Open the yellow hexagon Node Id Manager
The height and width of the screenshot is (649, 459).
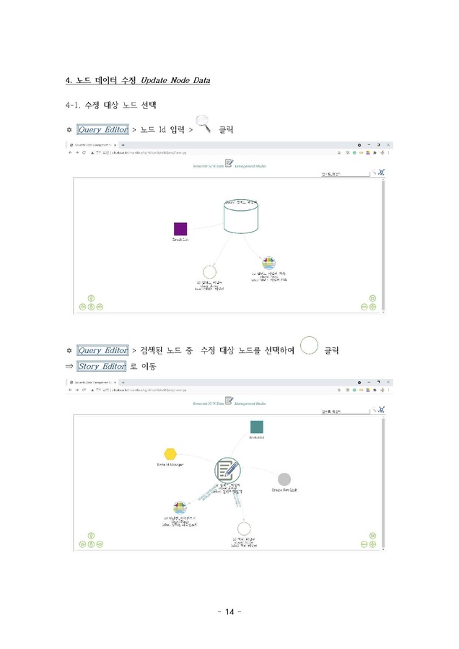pos(170,454)
